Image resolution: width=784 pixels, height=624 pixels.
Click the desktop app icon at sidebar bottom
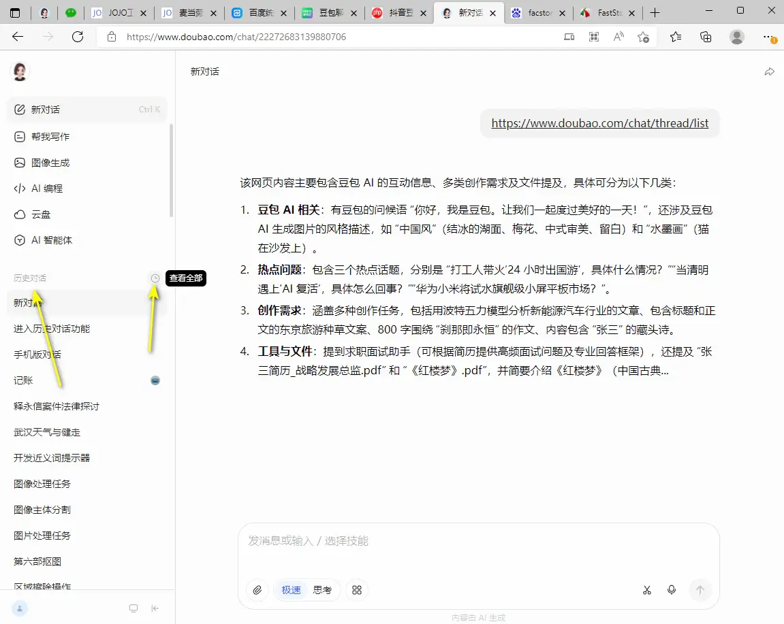click(x=134, y=608)
